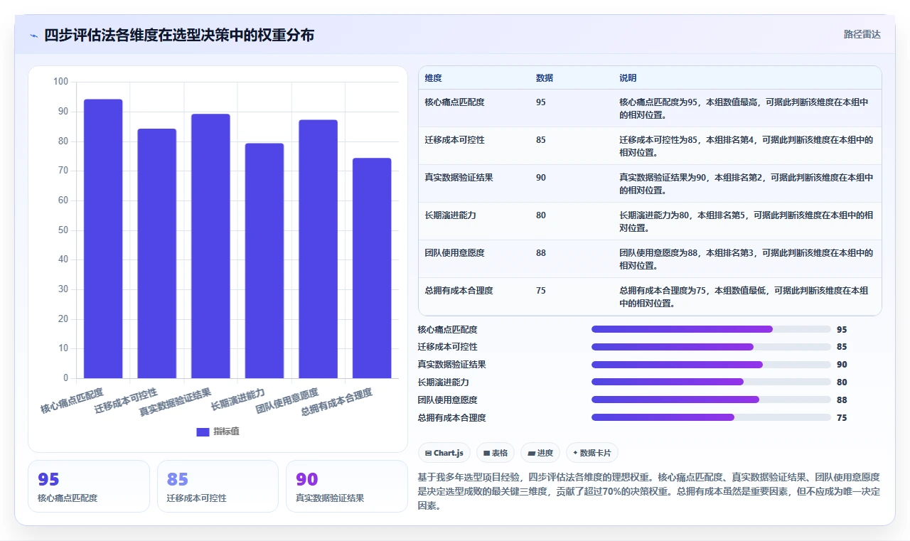Screen dimensions: 910x541
Task: Toggle the 指标值 legend color box
Action: 203,432
